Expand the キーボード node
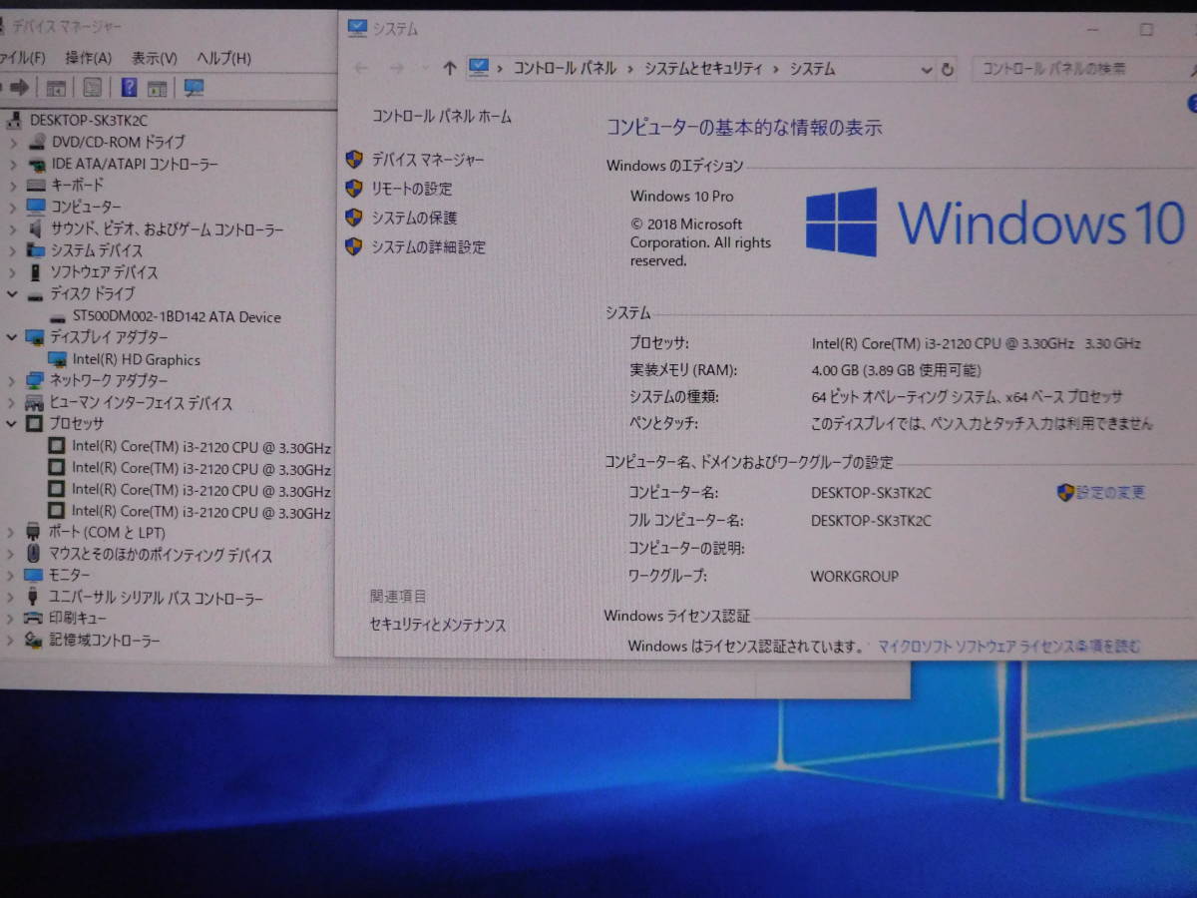The width and height of the screenshot is (1197, 898). point(13,185)
